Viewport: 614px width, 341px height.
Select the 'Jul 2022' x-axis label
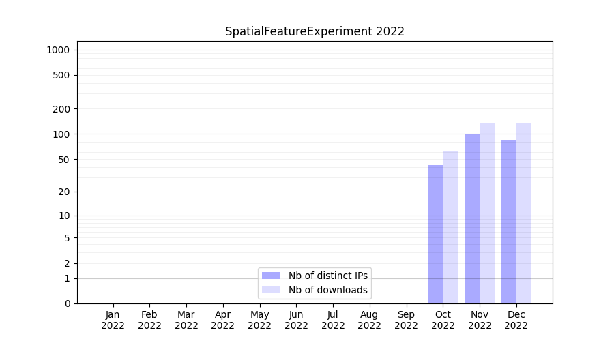tap(333, 320)
